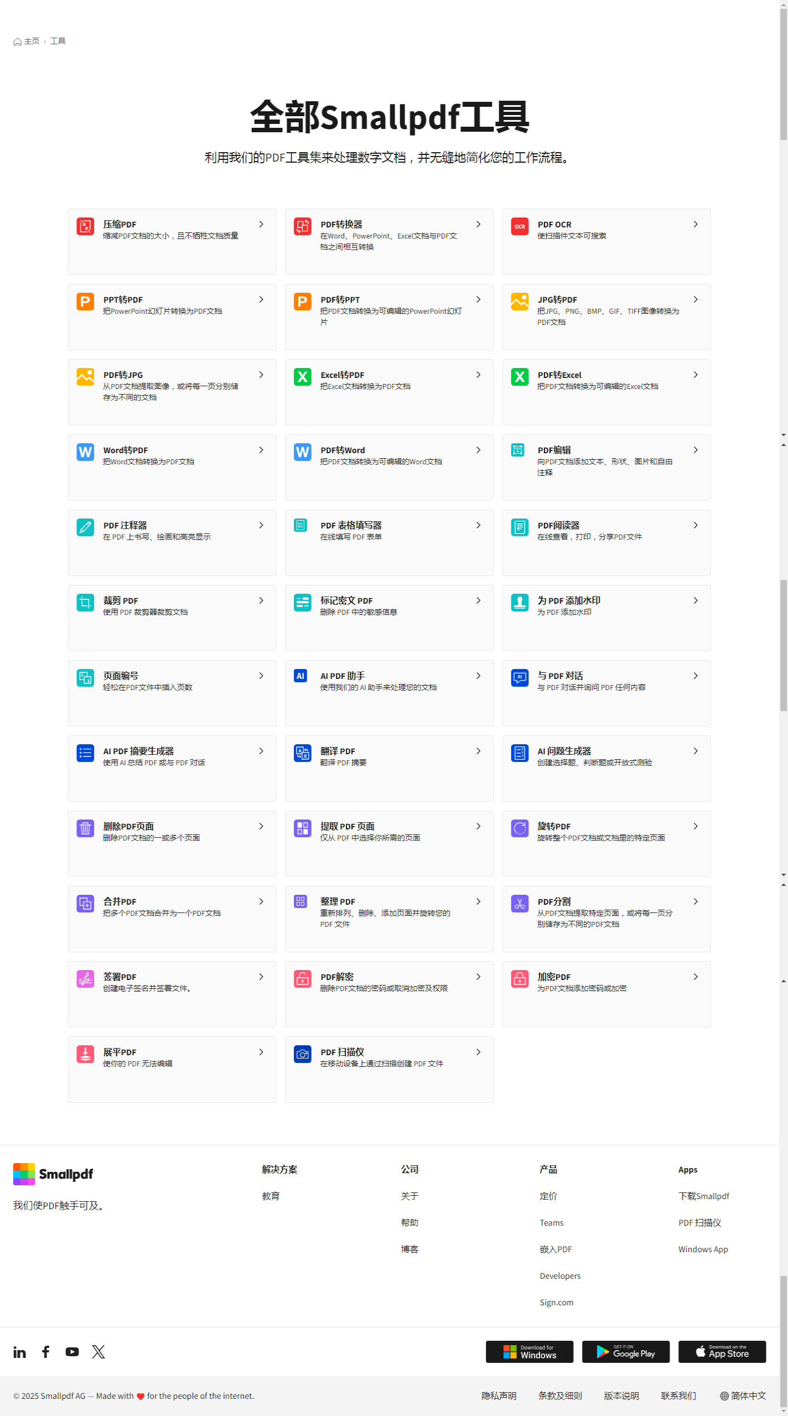
Task: Open the Developers footer link
Action: (x=560, y=1275)
